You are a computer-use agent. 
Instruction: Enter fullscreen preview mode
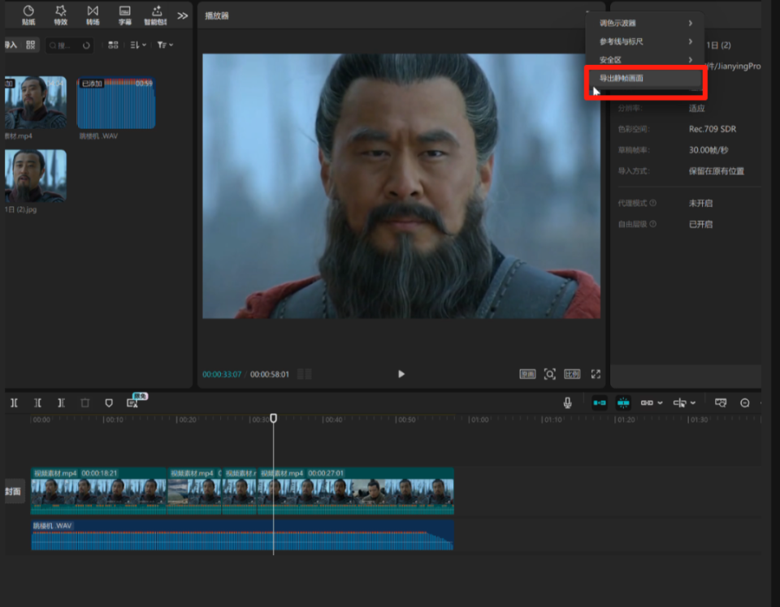(x=596, y=374)
